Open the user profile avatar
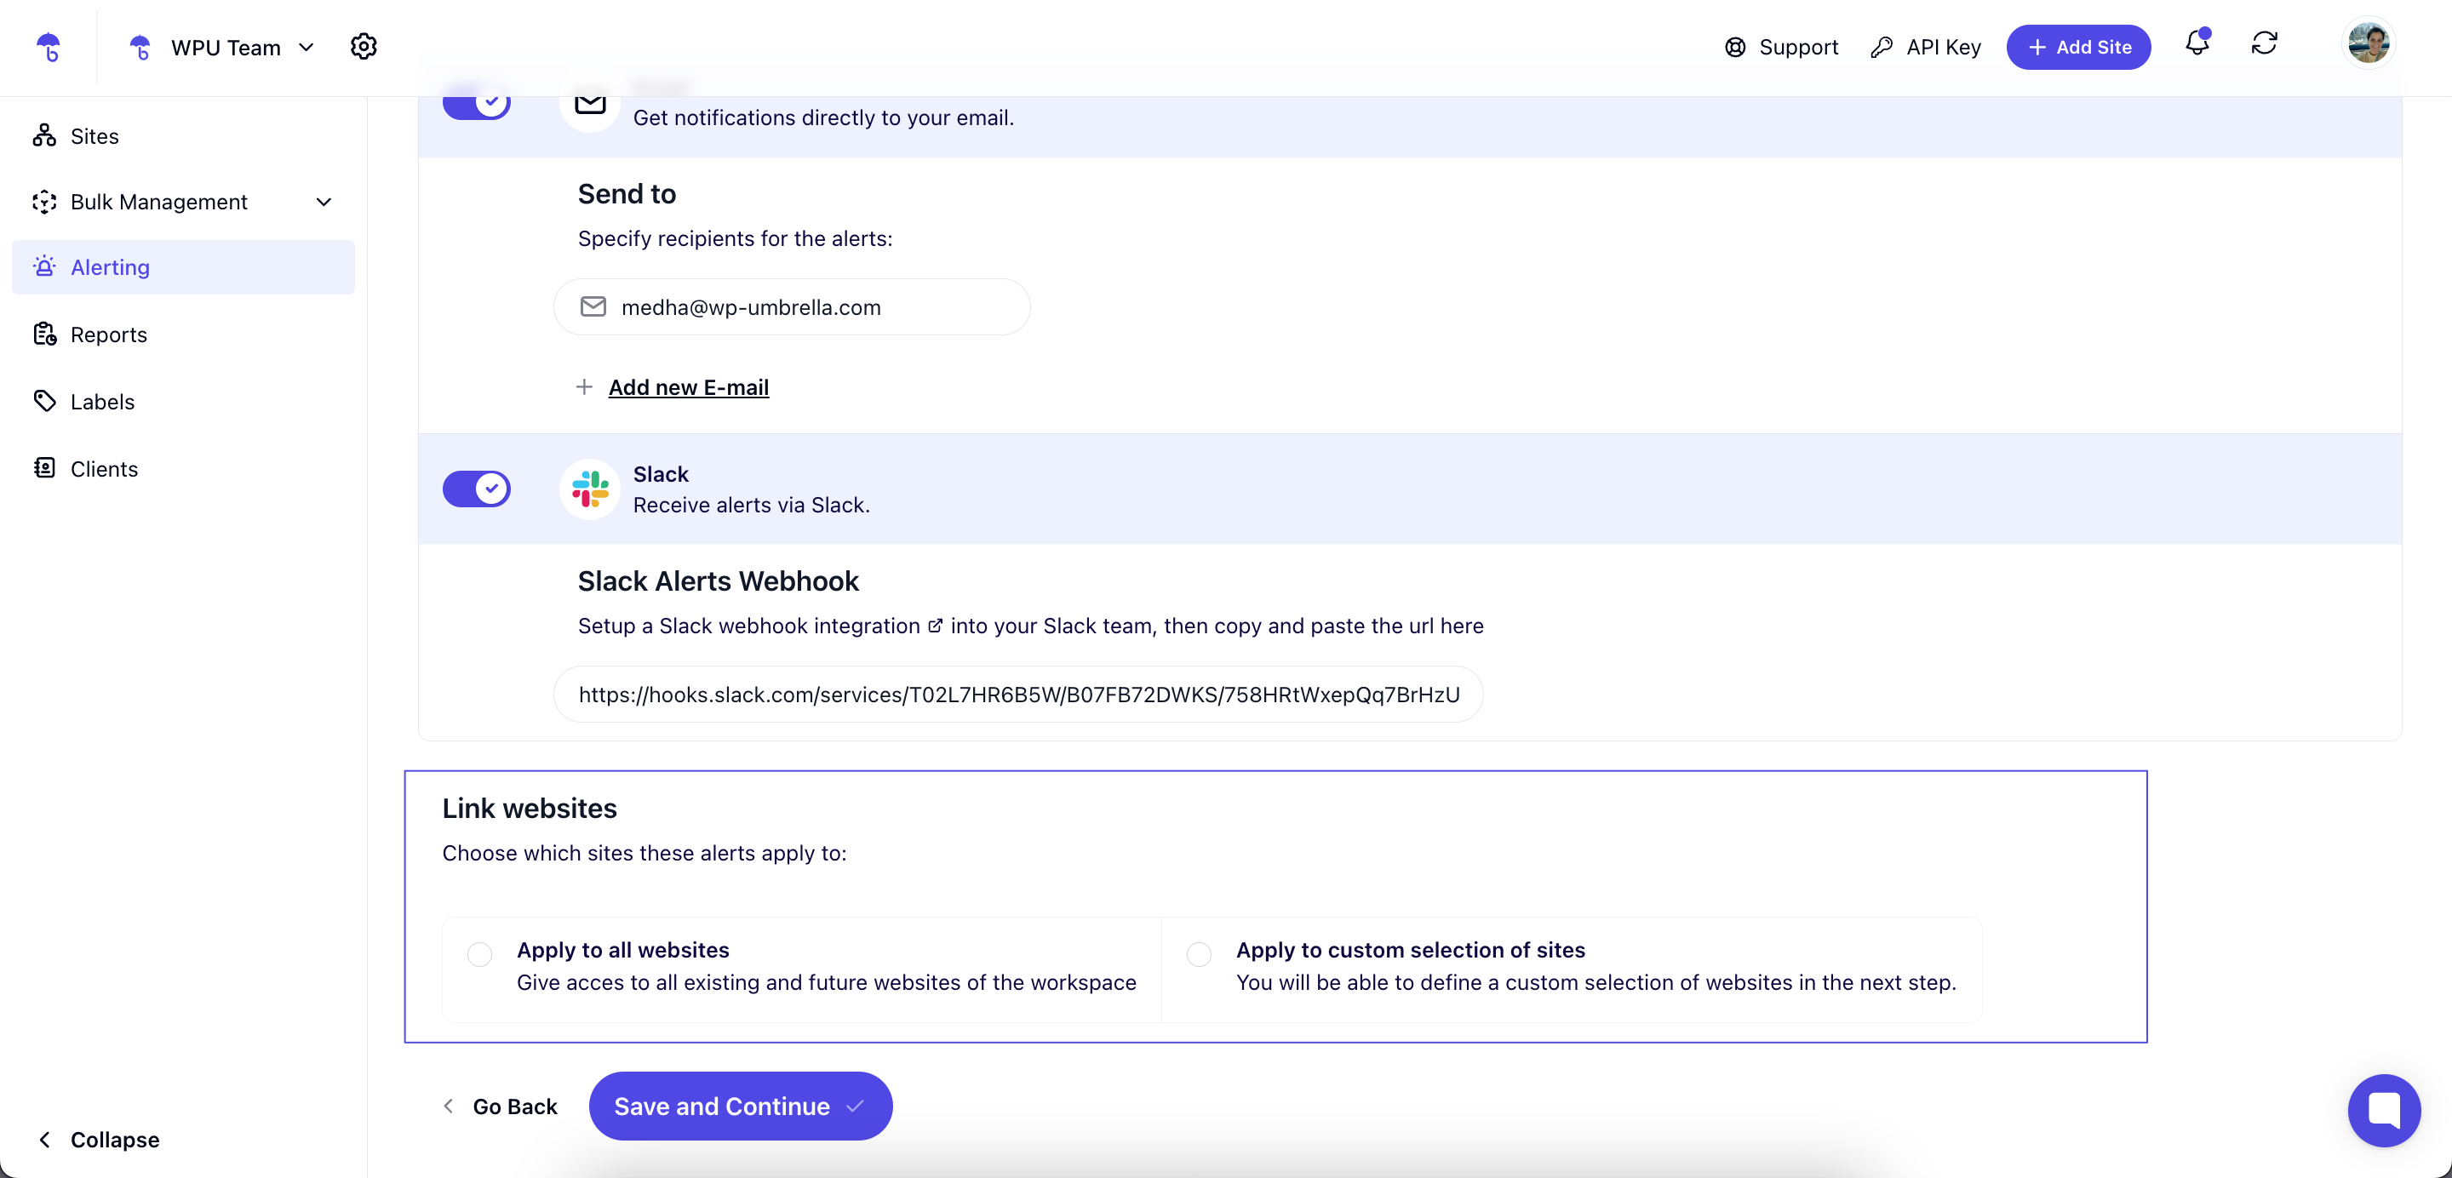Screen dimensions: 2452x1178 (x=2369, y=43)
